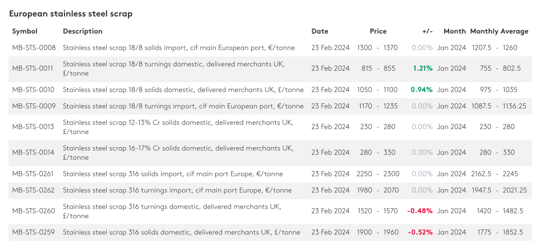Click the European stainless steel scrap heading
The image size is (536, 247).
tap(71, 14)
